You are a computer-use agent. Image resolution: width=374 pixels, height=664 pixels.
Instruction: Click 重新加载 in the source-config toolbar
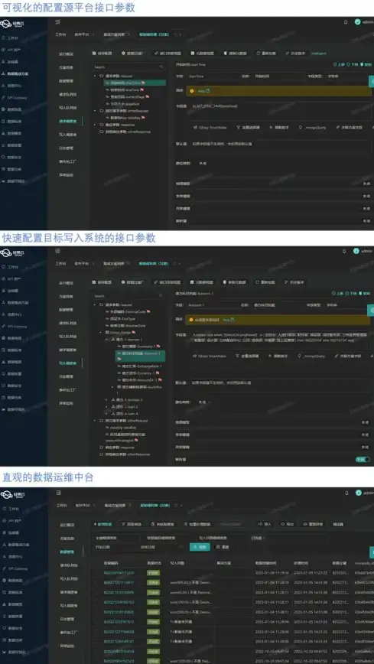tap(266, 54)
